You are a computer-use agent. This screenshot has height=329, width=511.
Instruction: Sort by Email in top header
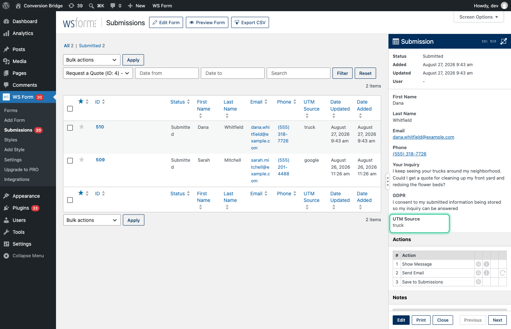pos(259,102)
